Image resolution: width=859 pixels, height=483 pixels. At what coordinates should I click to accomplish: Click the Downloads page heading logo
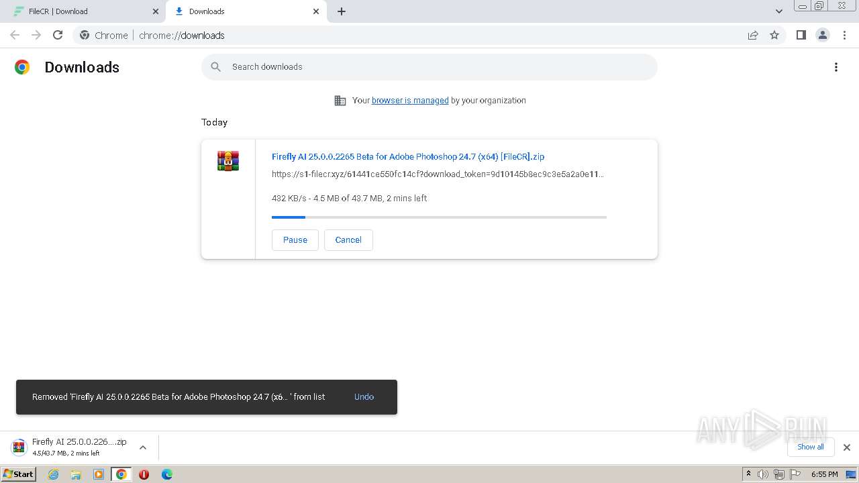point(22,67)
